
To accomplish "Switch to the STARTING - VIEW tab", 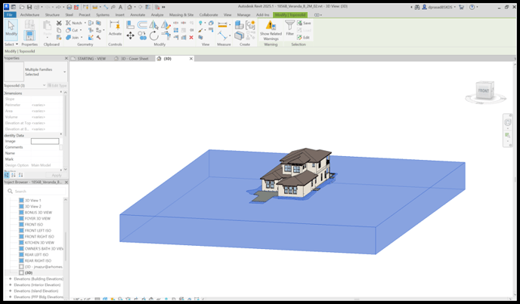I will (x=91, y=59).
